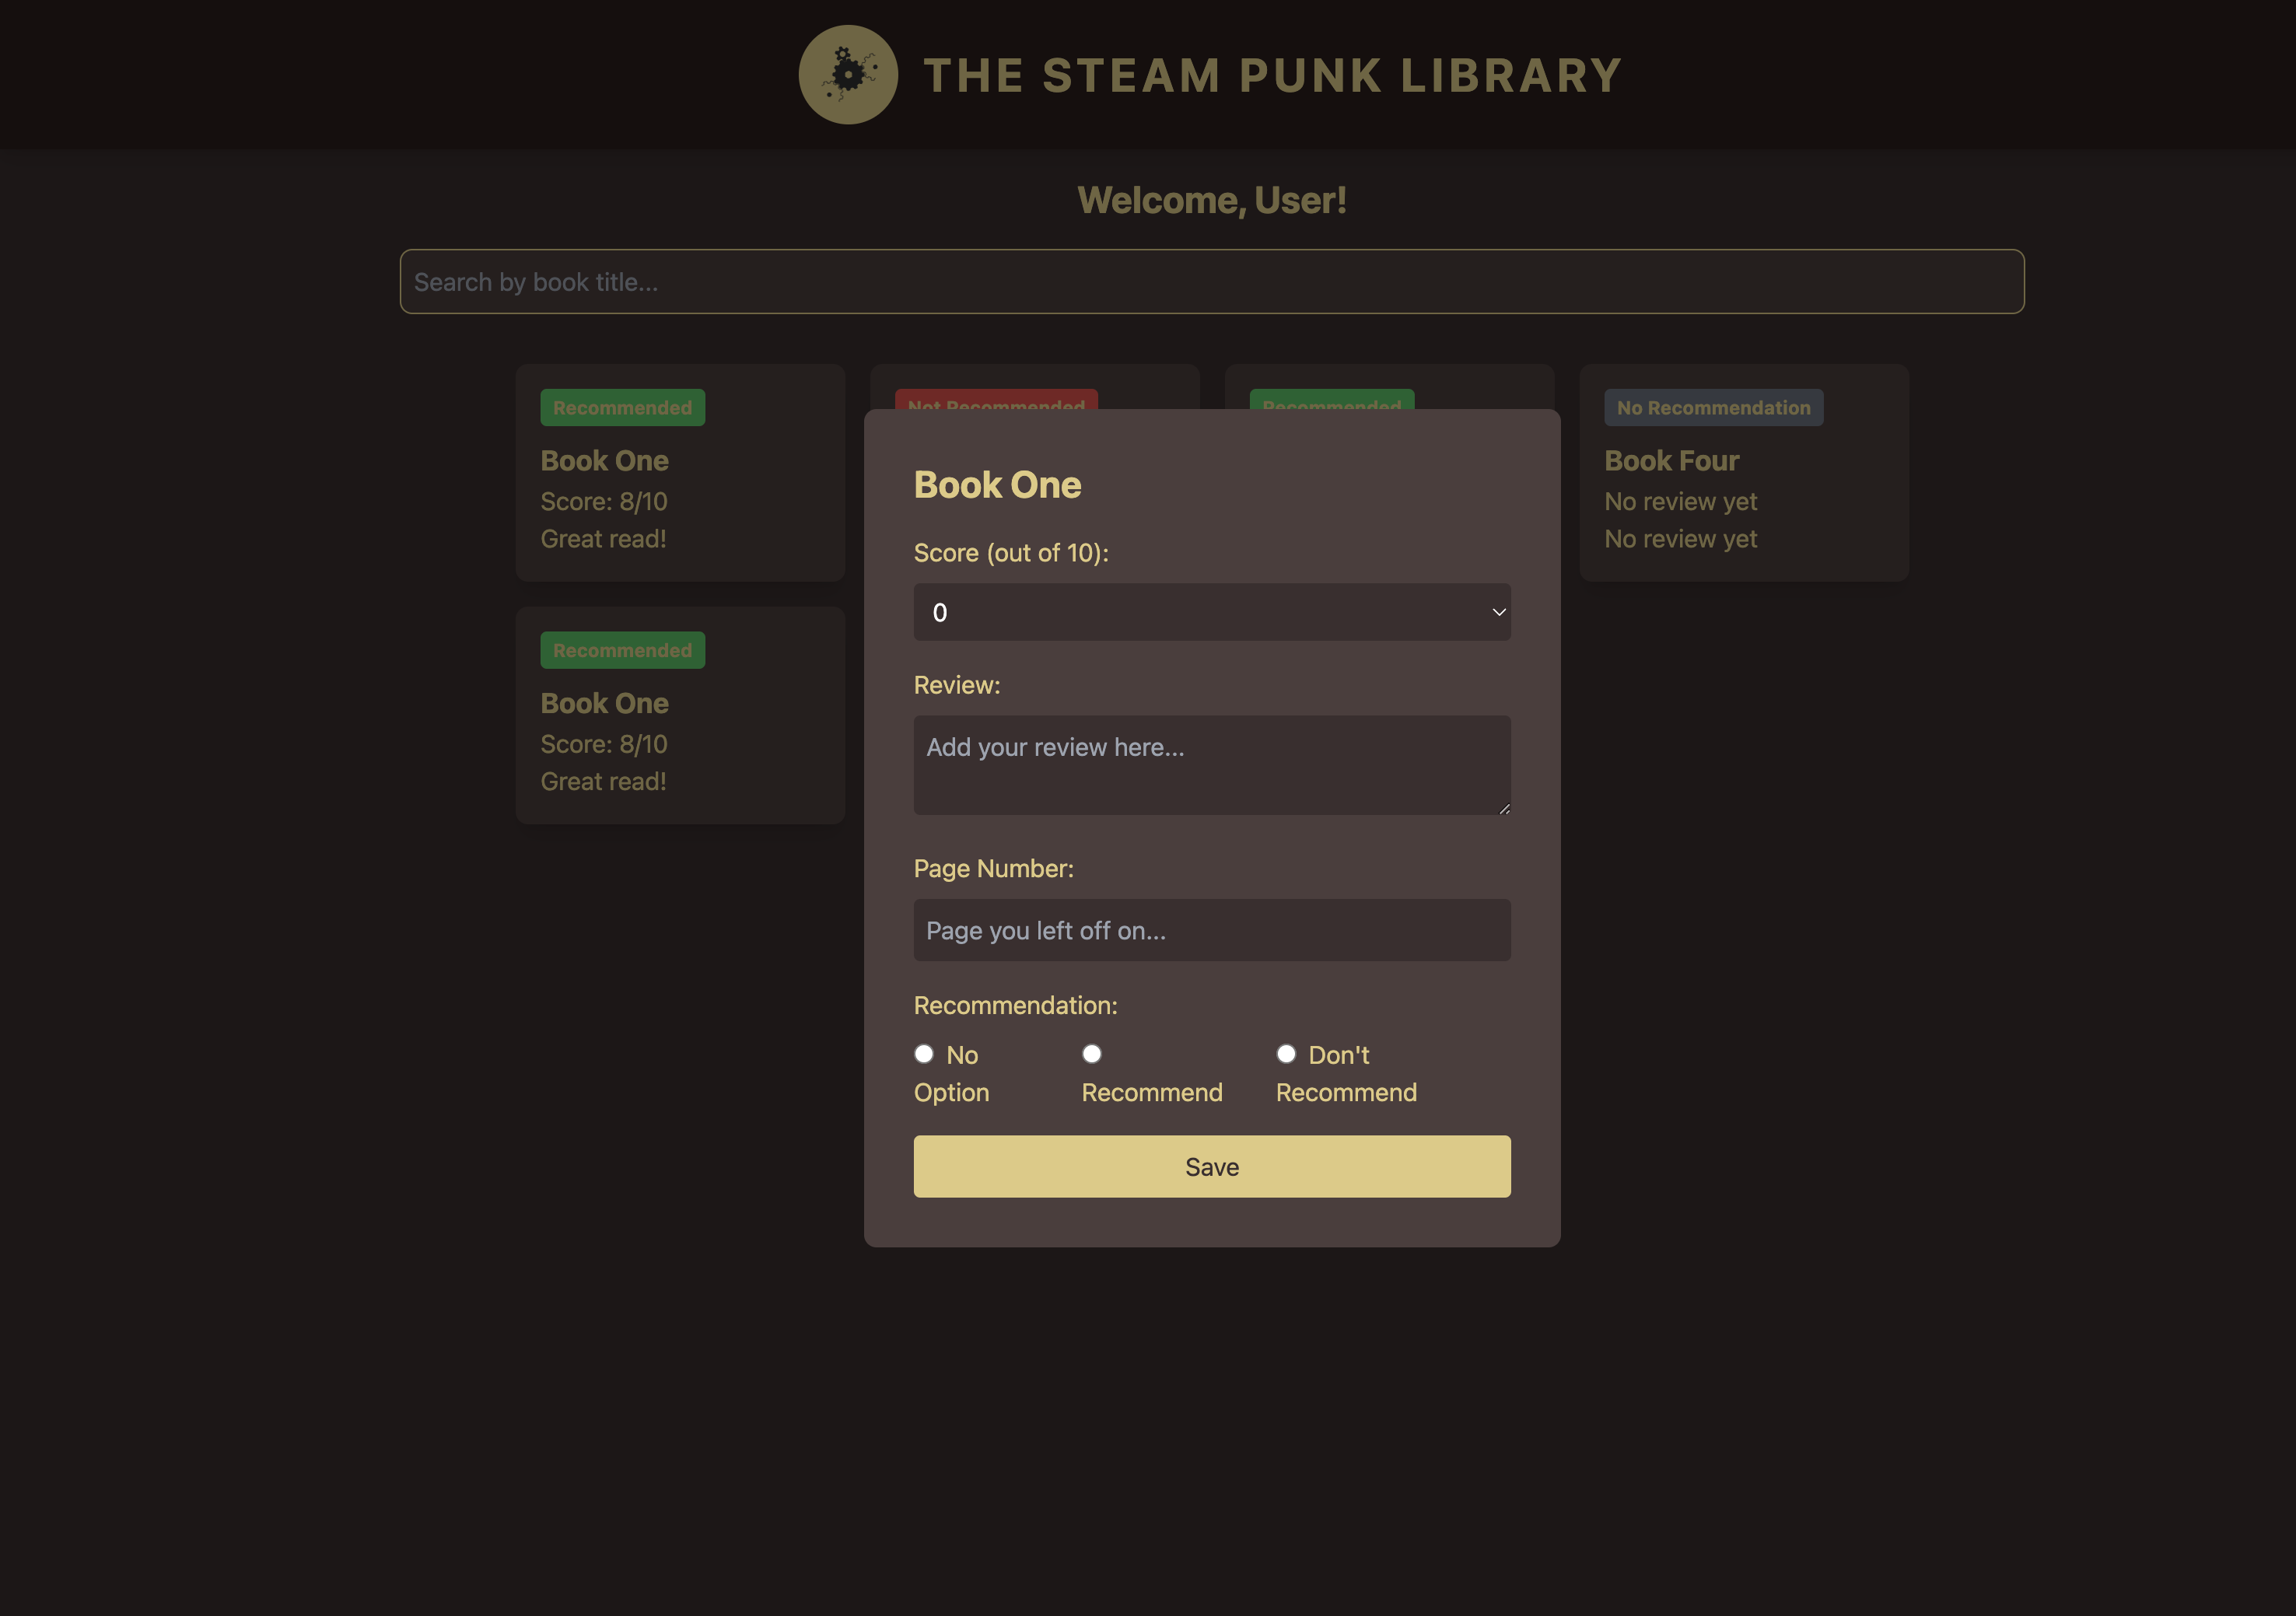Click the search by book title field

1211,282
